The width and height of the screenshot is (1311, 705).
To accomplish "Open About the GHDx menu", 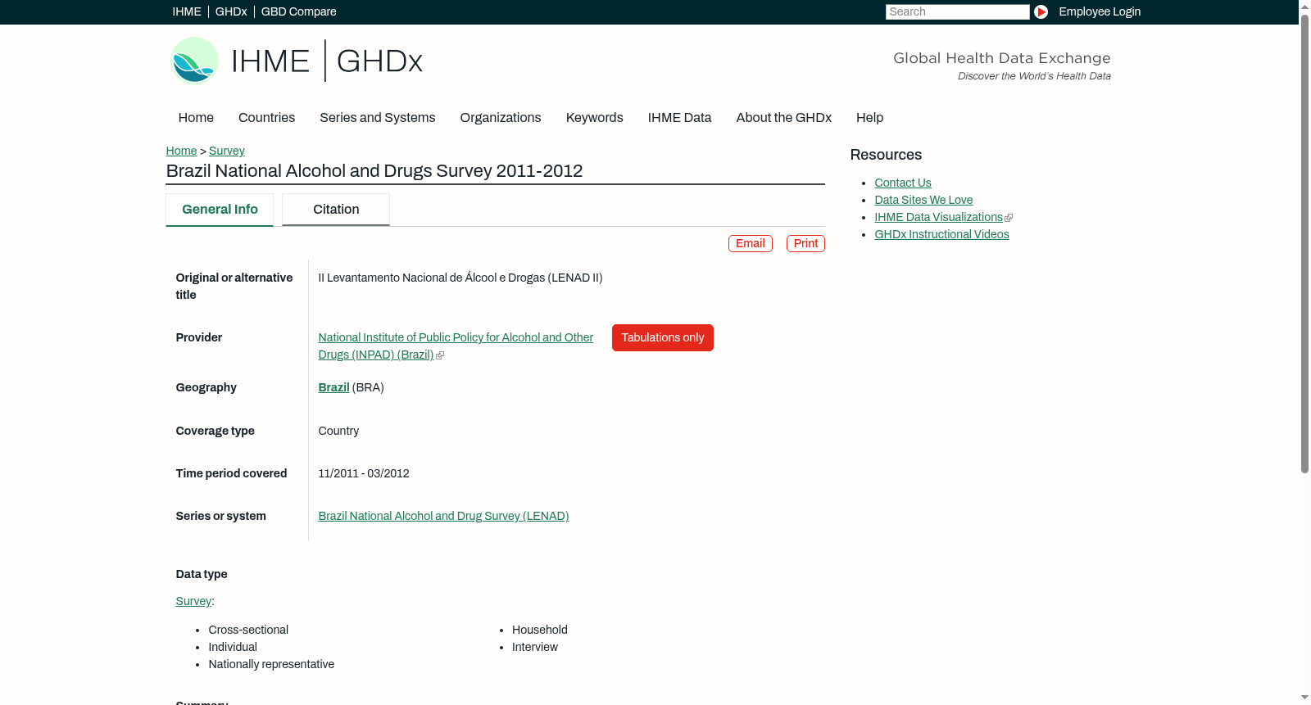I will coord(783,117).
